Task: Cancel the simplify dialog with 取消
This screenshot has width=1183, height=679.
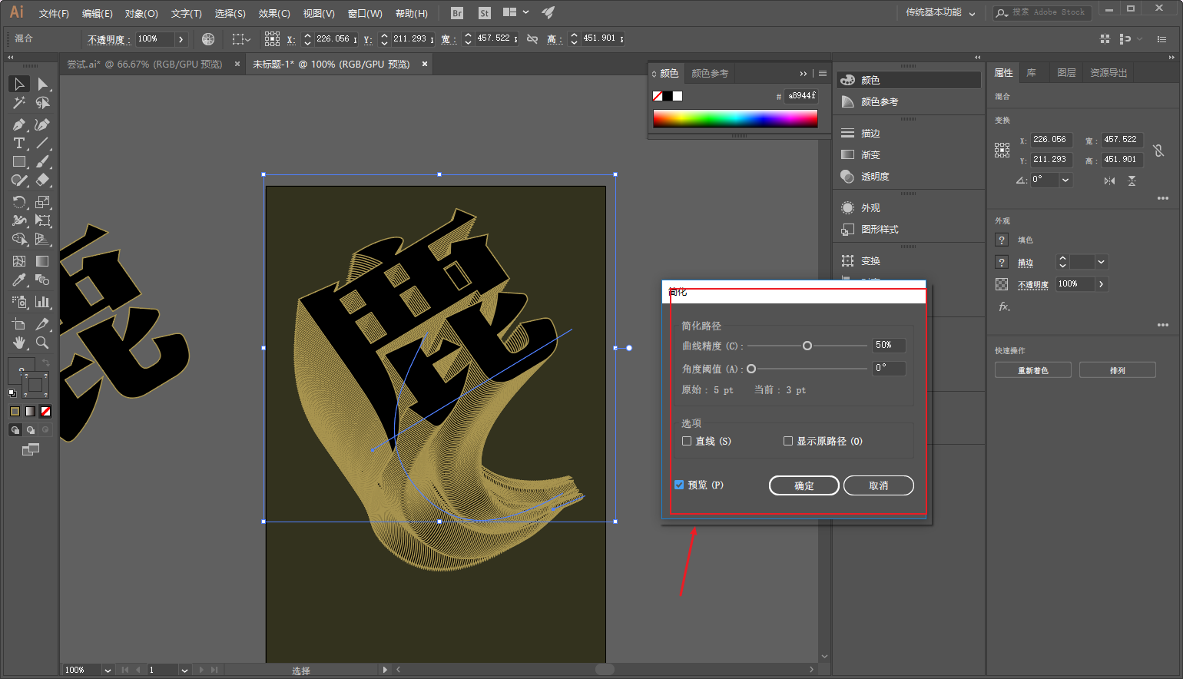Action: click(x=879, y=485)
